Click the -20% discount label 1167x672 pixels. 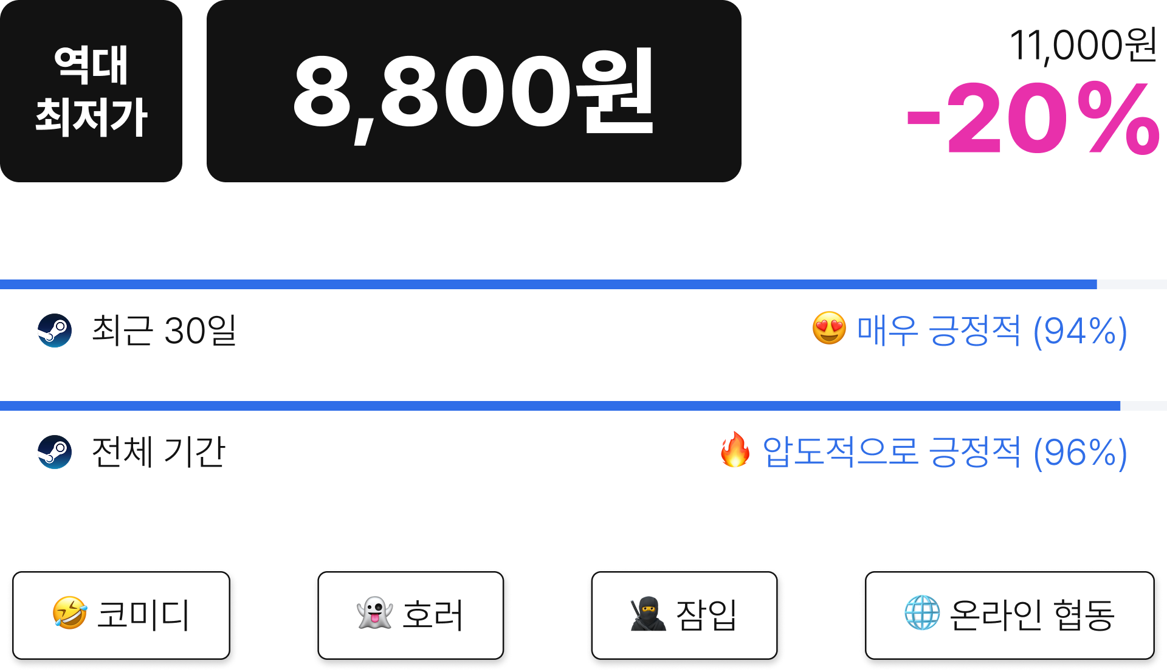1033,118
